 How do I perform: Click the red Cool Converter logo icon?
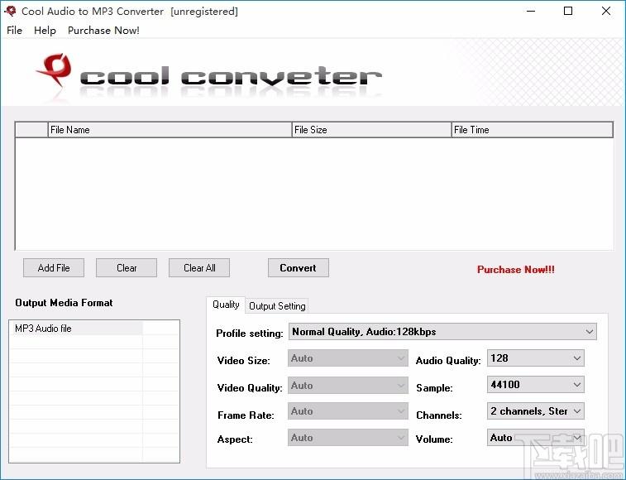(x=55, y=70)
